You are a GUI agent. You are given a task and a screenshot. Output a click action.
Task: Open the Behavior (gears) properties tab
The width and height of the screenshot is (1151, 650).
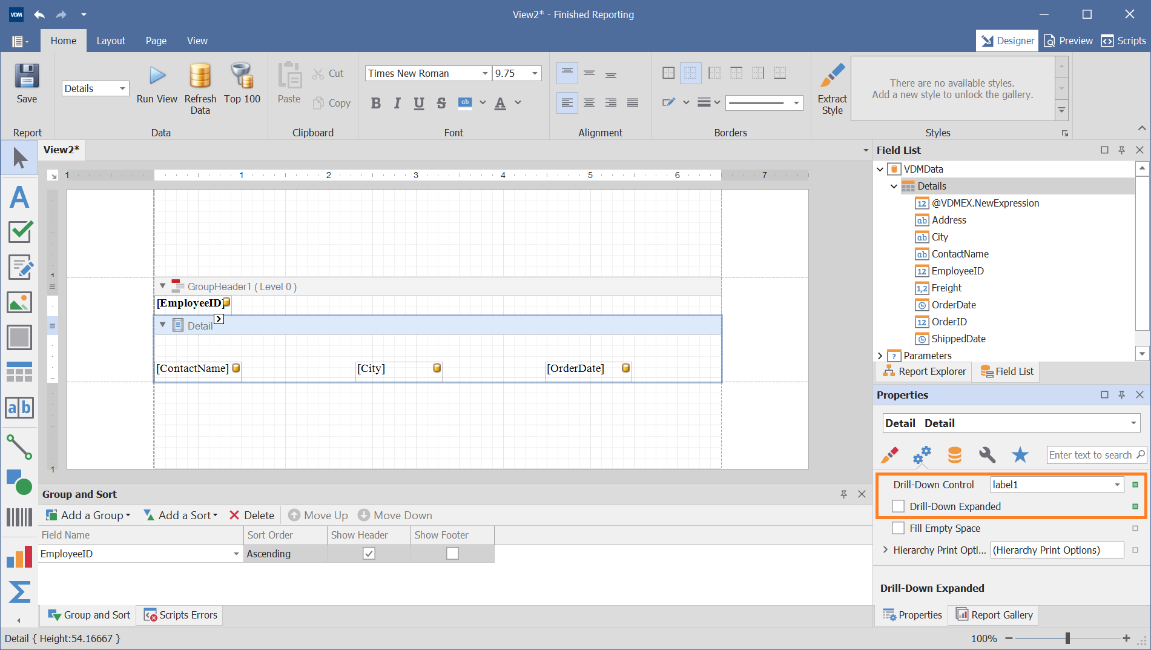[922, 454]
